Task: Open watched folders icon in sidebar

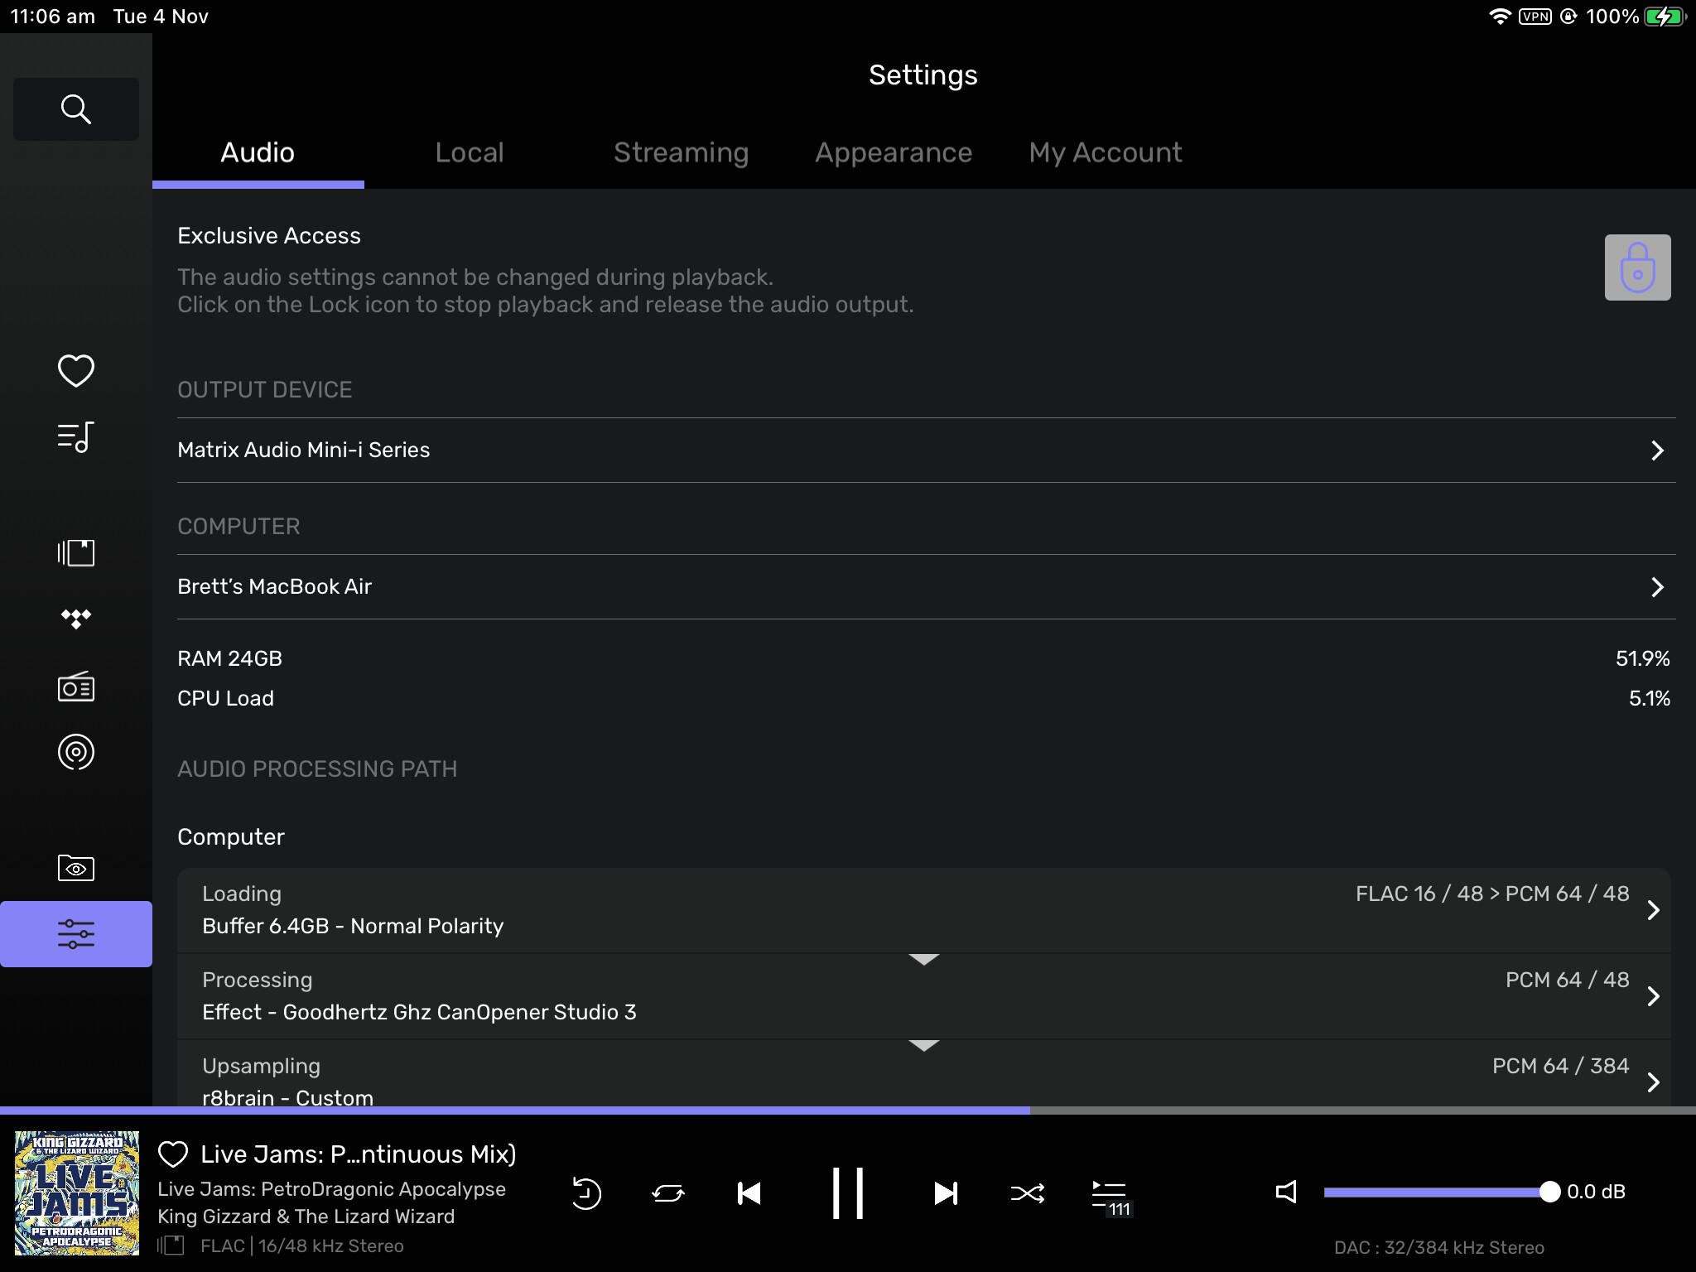Action: (x=75, y=868)
